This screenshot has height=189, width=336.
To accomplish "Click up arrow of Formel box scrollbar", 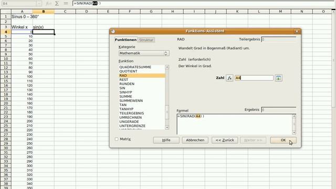I will coord(294,116).
